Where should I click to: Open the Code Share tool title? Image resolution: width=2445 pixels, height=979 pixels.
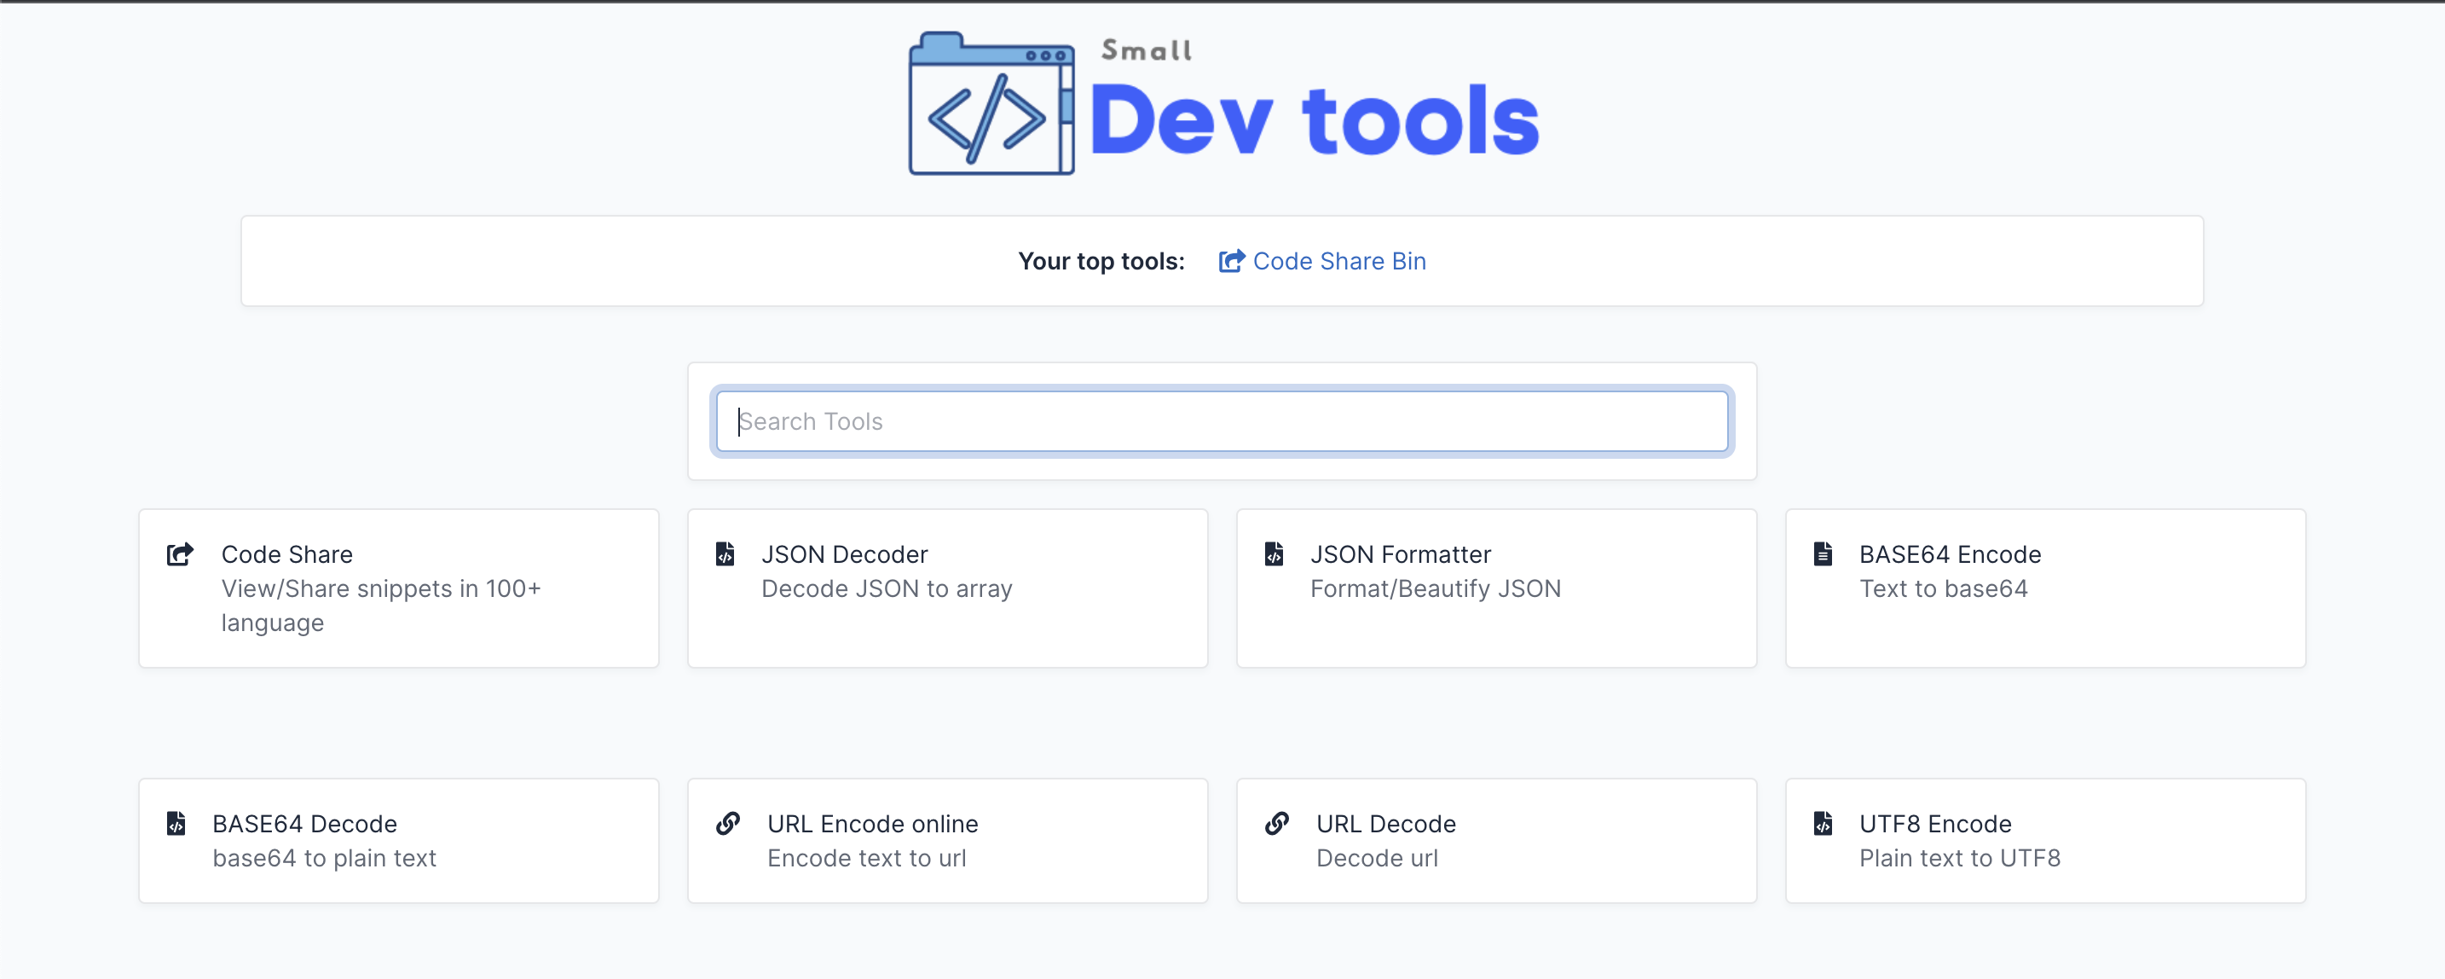point(286,554)
